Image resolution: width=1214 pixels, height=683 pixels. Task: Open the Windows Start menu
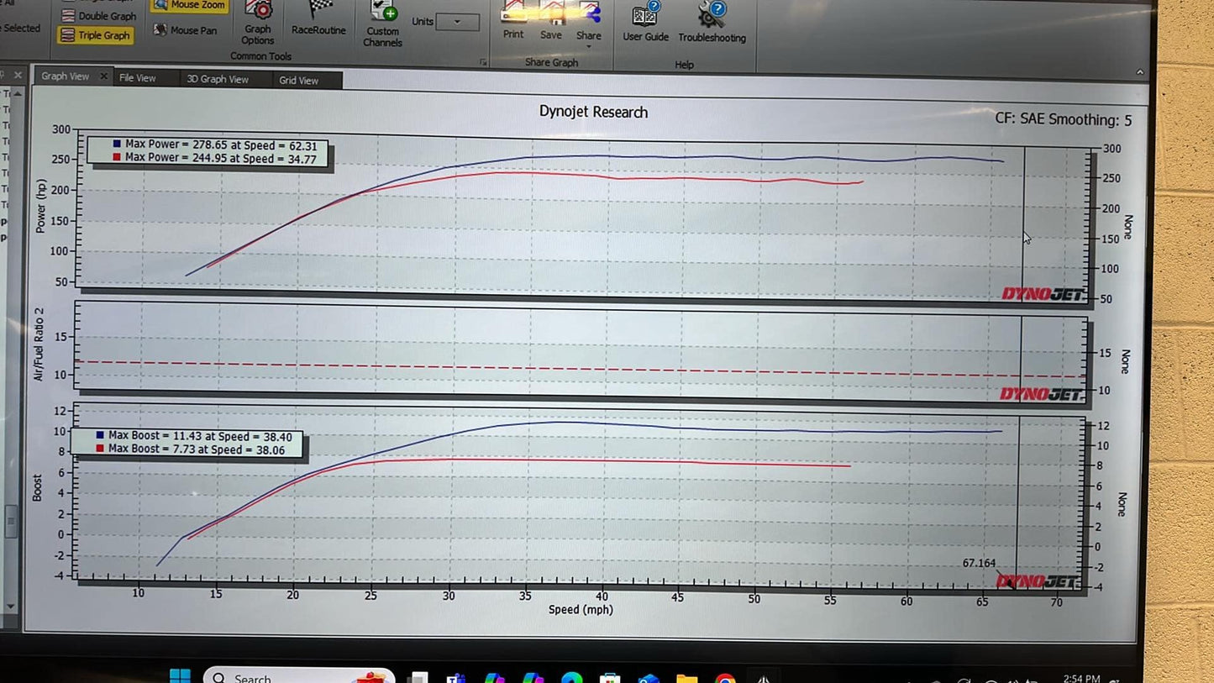(180, 675)
